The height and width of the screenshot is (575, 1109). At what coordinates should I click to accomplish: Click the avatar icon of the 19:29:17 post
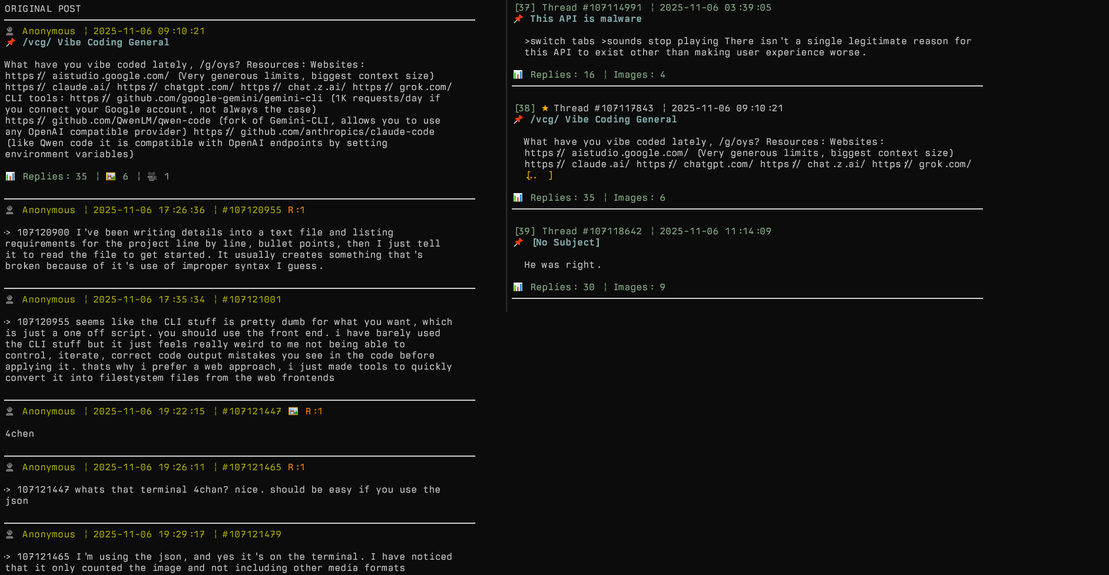[9, 534]
